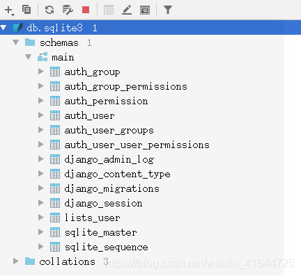Viewport: 301px width, 276px height.
Task: Collapse the main schema arrow
Action: pos(29,57)
